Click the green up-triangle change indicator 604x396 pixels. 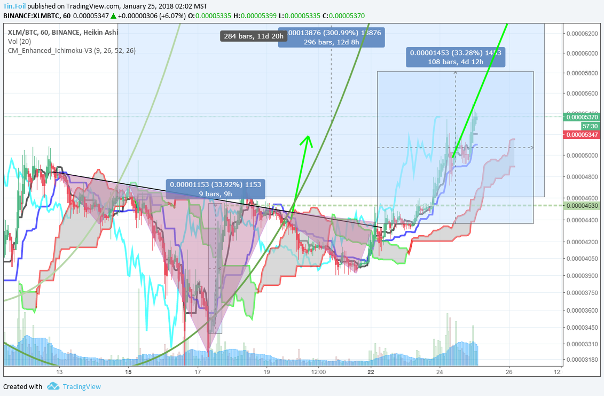(114, 16)
